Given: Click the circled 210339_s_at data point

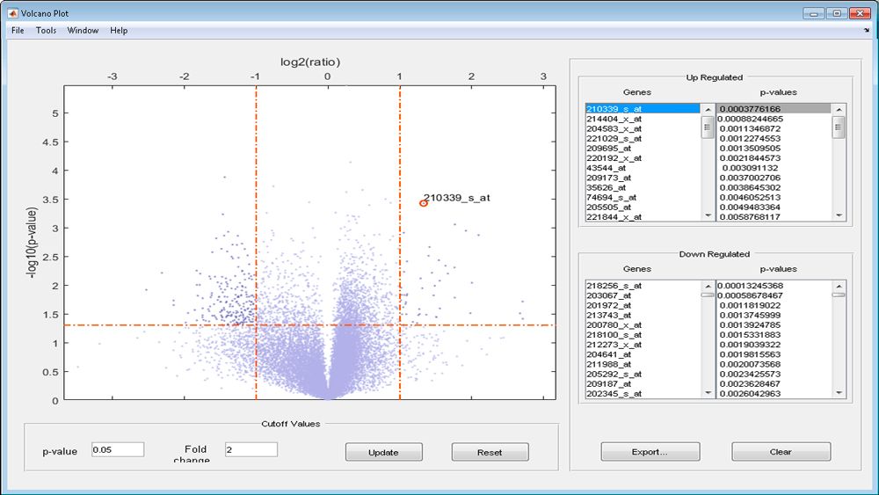Looking at the screenshot, I should [424, 203].
